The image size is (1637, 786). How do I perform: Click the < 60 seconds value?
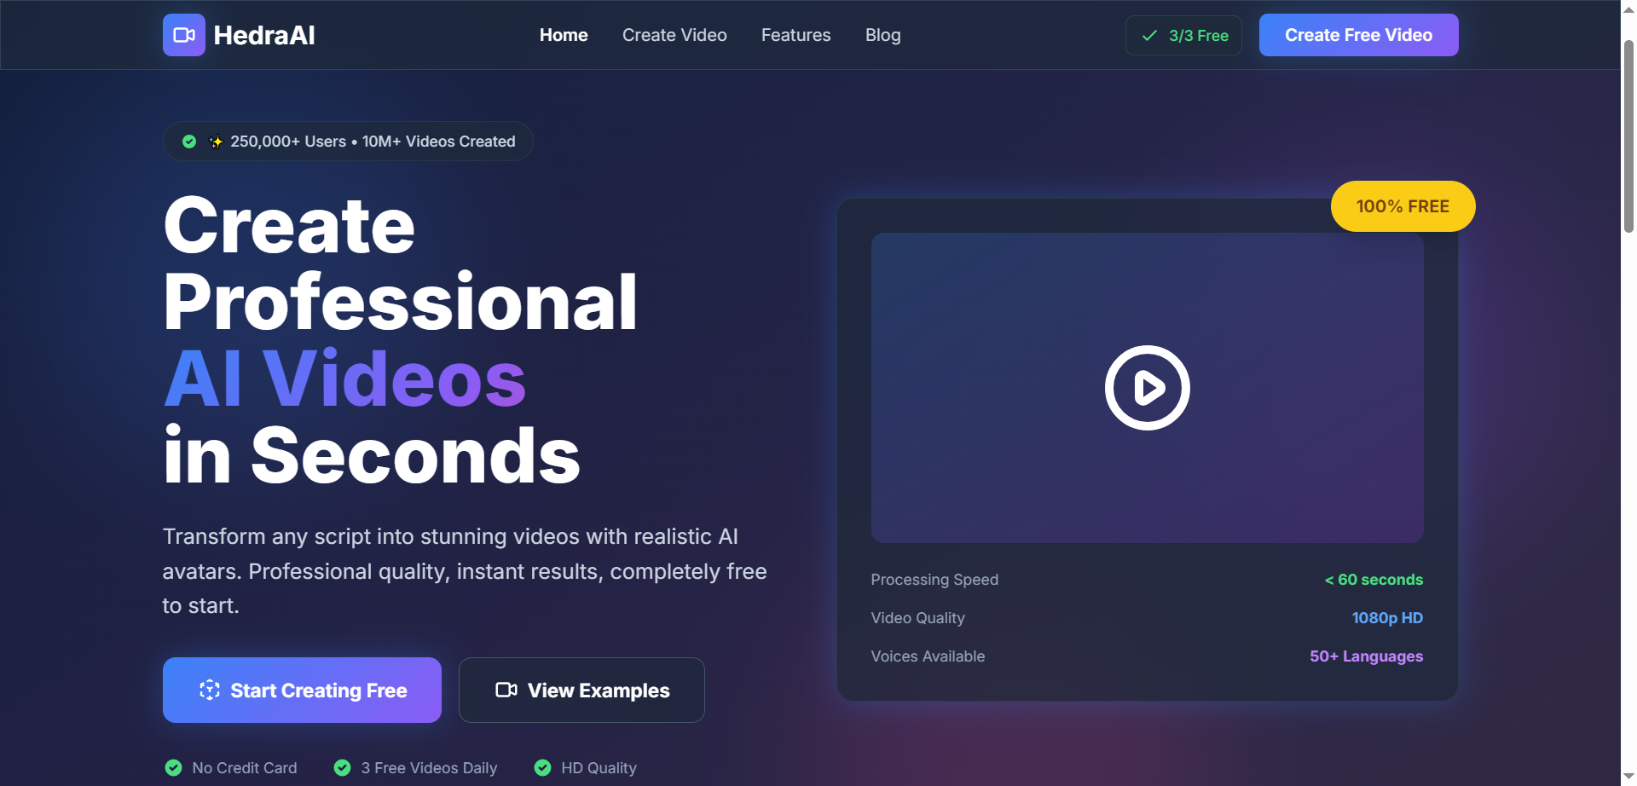coord(1374,580)
